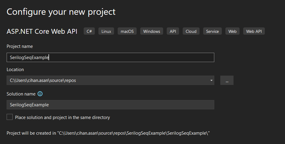Viewport: 285px width, 144px height.
Task: Click the "Place solution and project" checkbox label
Action: [x=62, y=117]
